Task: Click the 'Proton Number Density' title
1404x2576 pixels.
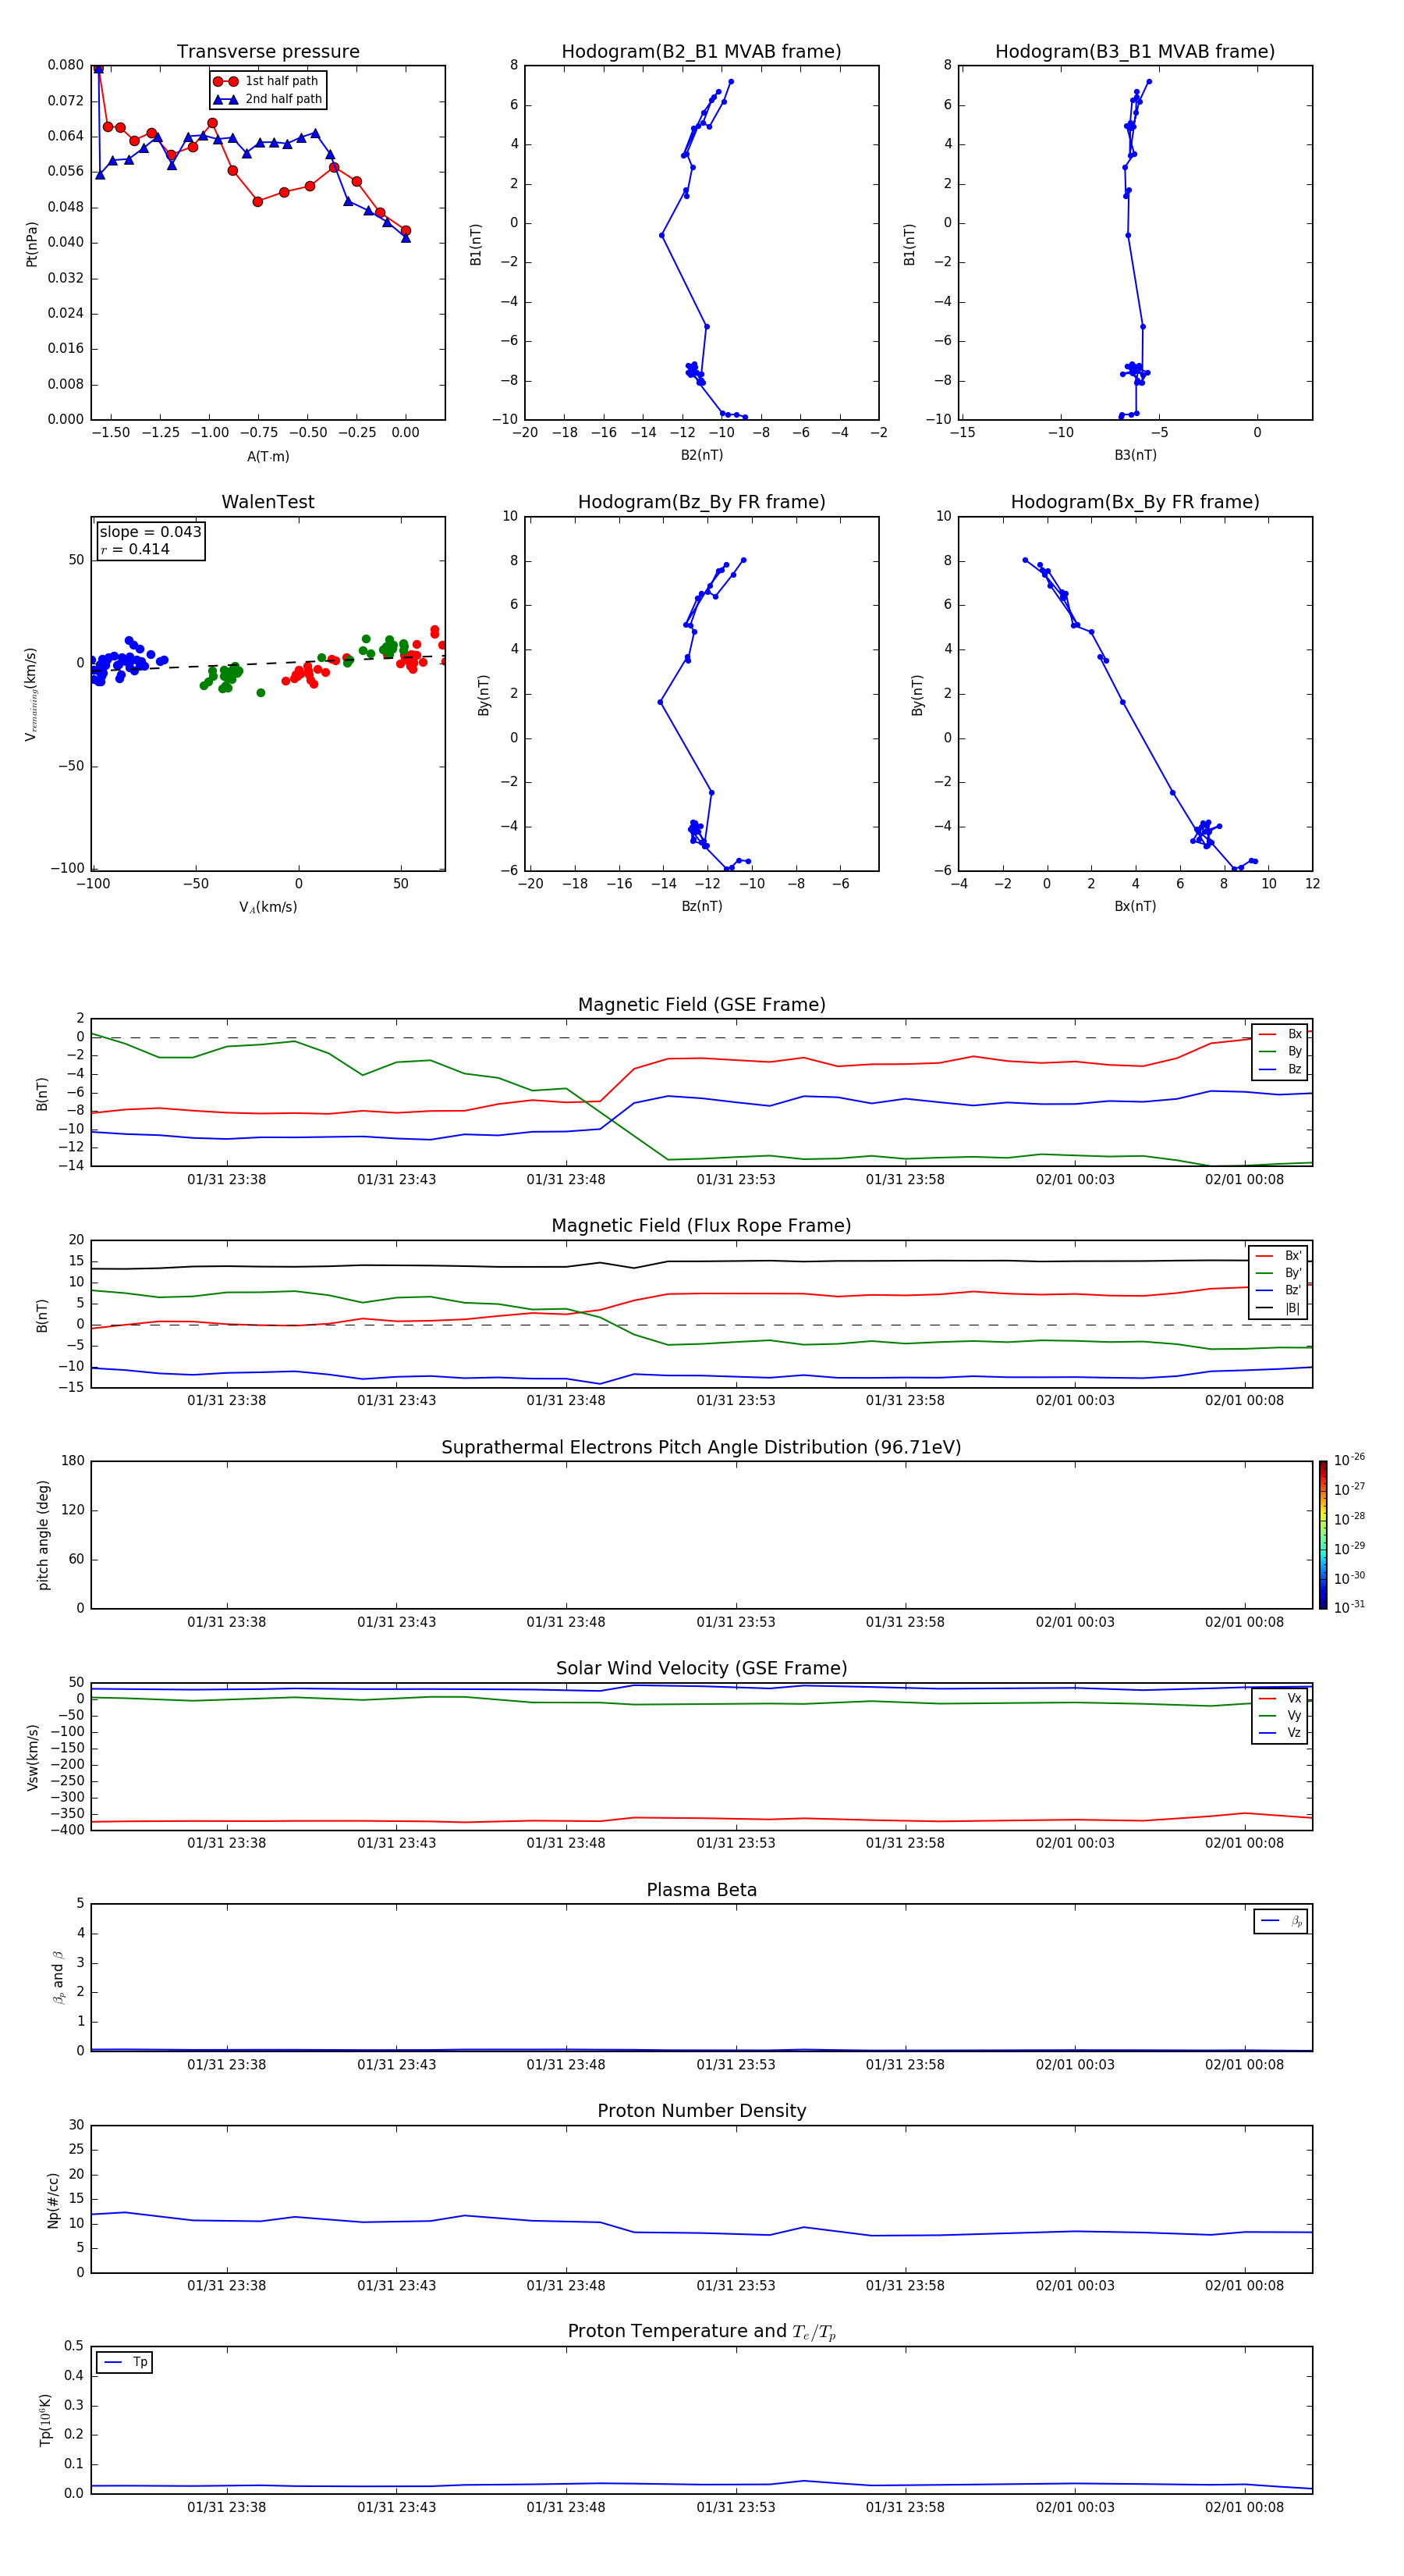Action: (x=701, y=2111)
